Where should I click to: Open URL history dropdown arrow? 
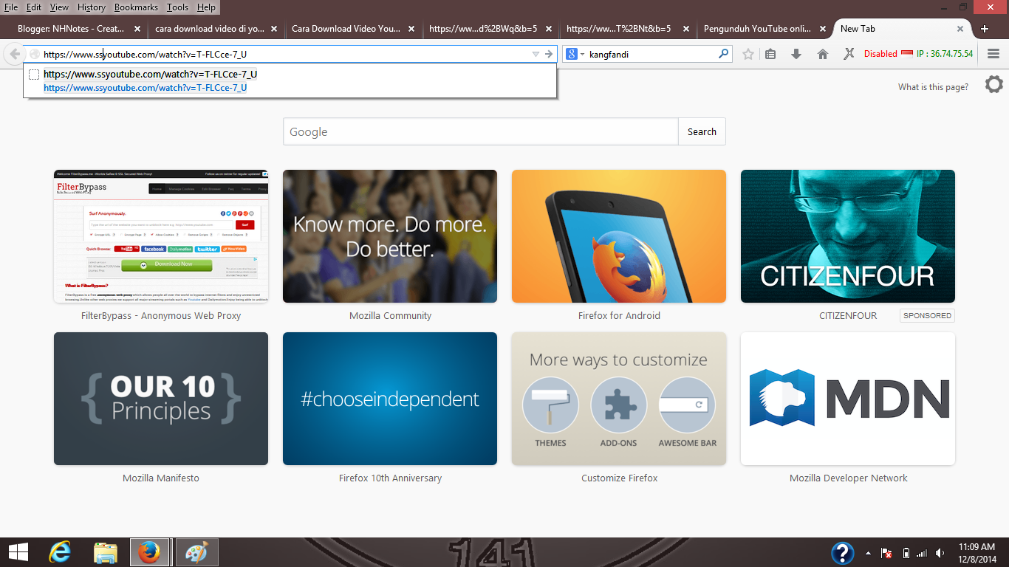click(536, 54)
